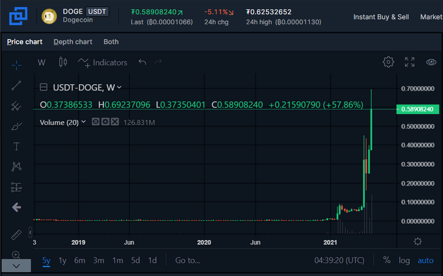
Task: Expand USDT-DOGE symbol legend chevron
Action: pos(119,87)
